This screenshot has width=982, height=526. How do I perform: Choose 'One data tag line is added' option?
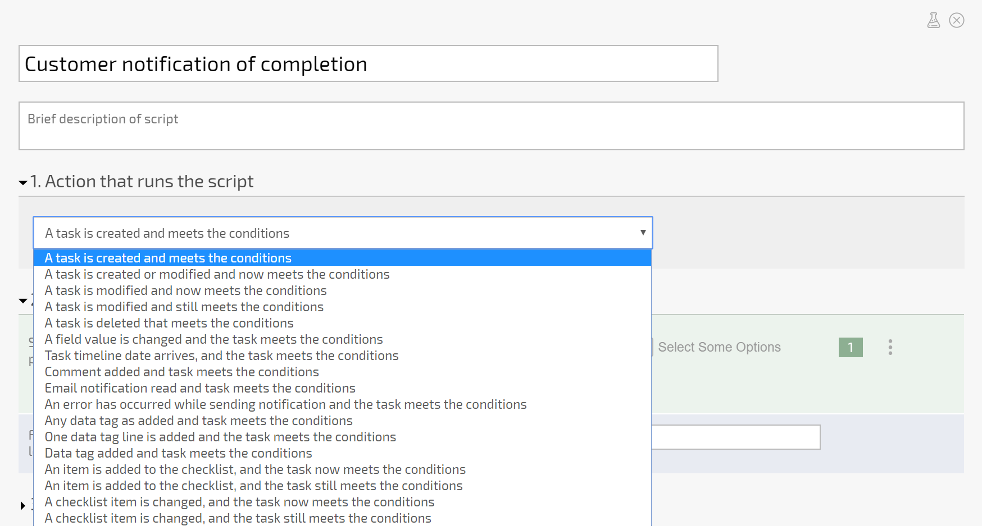pyautogui.click(x=220, y=437)
